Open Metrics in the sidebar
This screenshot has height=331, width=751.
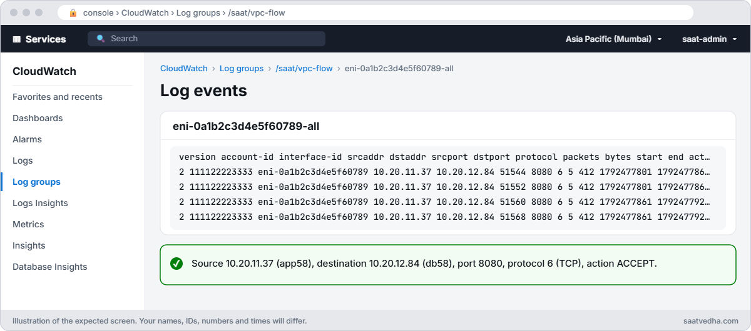(28, 224)
